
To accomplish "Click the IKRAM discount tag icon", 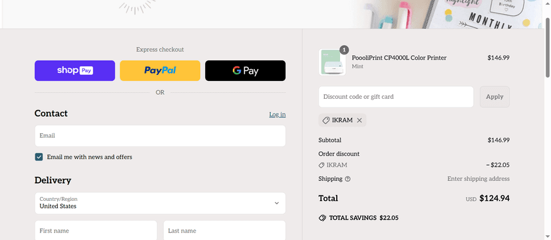I will 326,121.
